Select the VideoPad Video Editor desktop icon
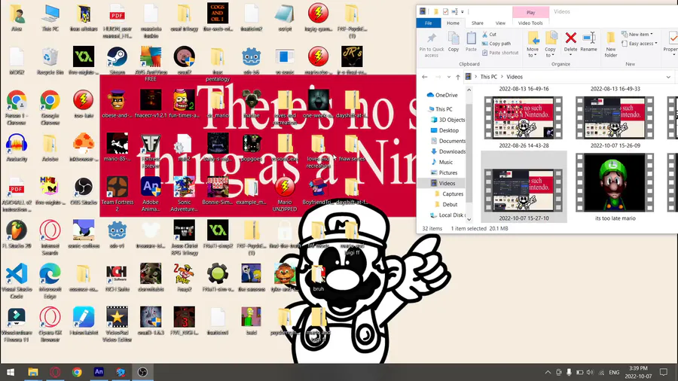The height and width of the screenshot is (381, 678). click(117, 317)
